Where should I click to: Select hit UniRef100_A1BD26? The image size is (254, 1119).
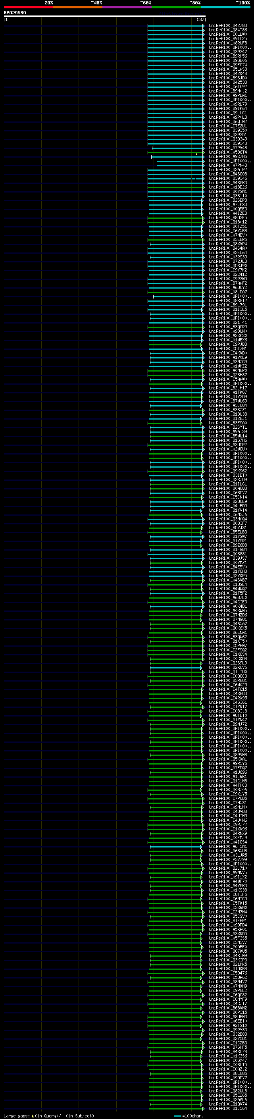(x=228, y=187)
